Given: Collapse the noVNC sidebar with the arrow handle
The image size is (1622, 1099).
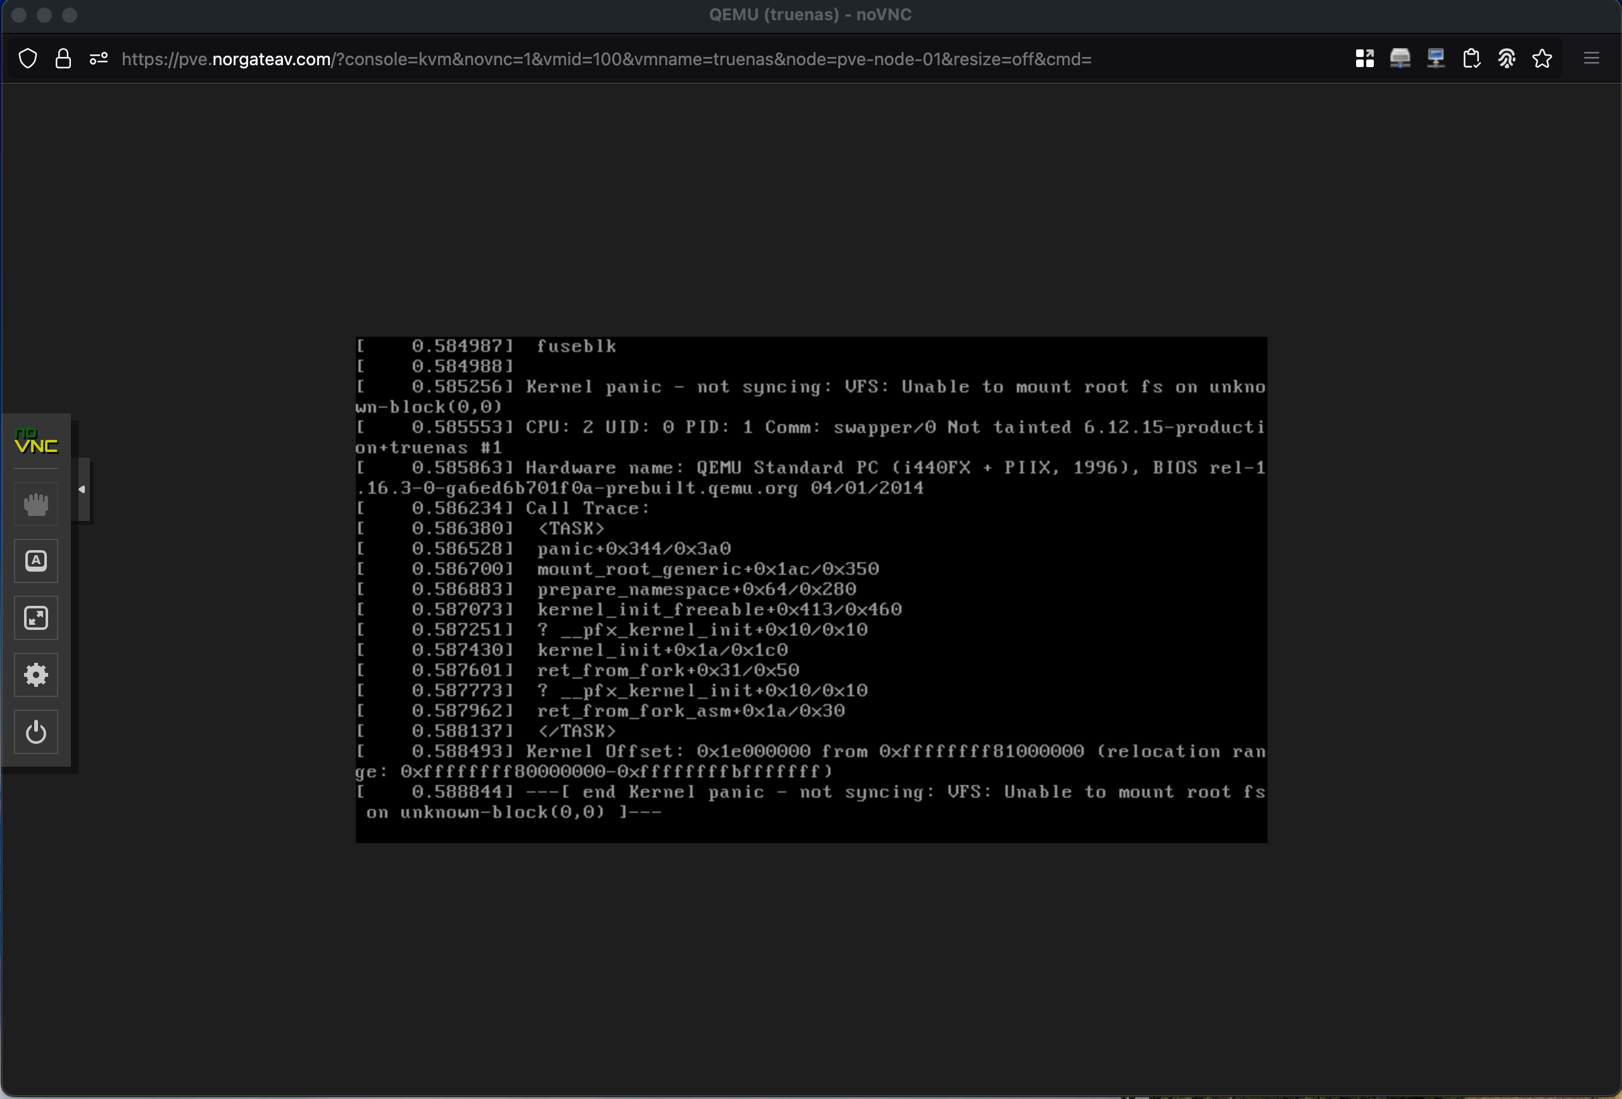Looking at the screenshot, I should click(82, 489).
